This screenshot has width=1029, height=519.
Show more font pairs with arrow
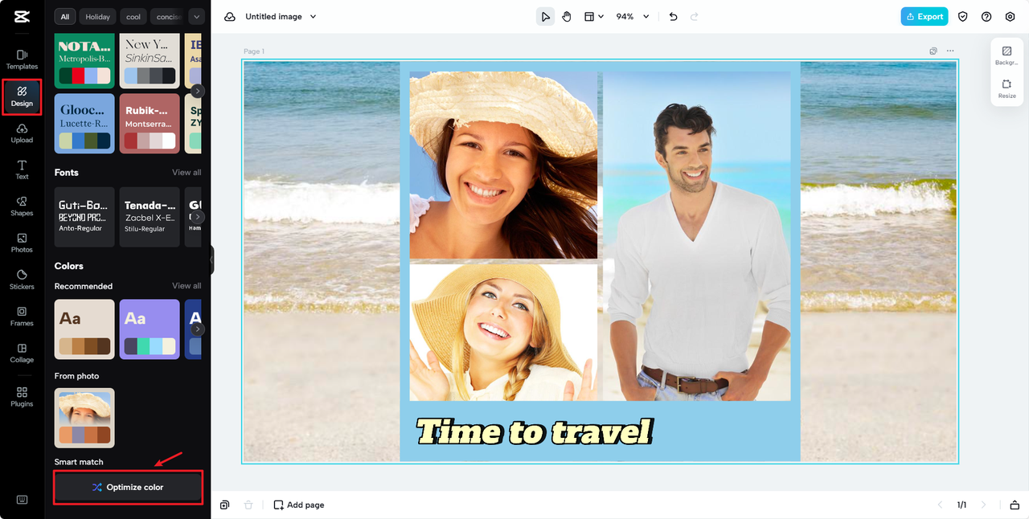(x=198, y=217)
